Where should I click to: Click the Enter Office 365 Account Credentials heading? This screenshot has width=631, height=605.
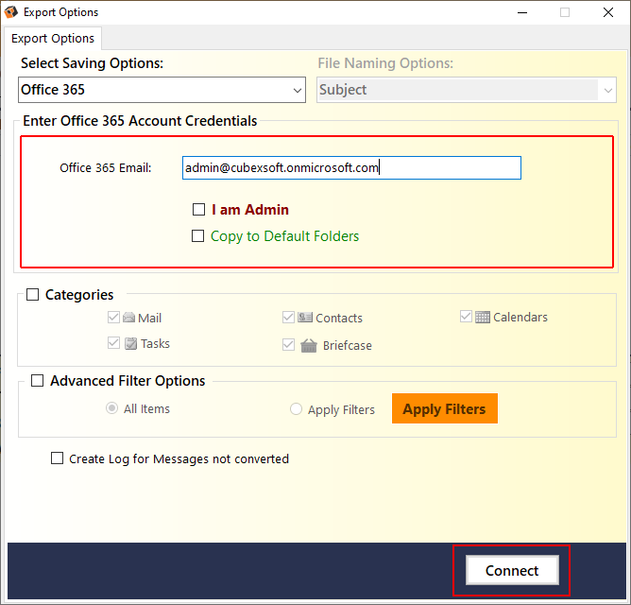point(140,121)
